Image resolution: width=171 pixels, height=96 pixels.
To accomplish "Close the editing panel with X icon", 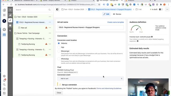I will pos(10,10).
